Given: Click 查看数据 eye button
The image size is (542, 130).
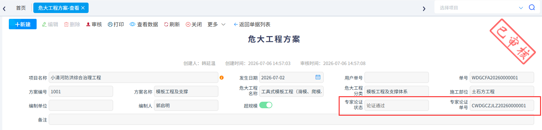Looking at the screenshot, I should coord(144,24).
